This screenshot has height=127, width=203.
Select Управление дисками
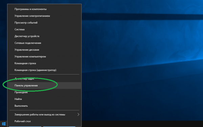coord(44,50)
